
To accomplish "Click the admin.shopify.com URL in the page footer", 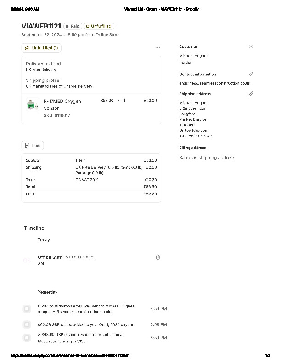I will pyautogui.click(x=73, y=356).
